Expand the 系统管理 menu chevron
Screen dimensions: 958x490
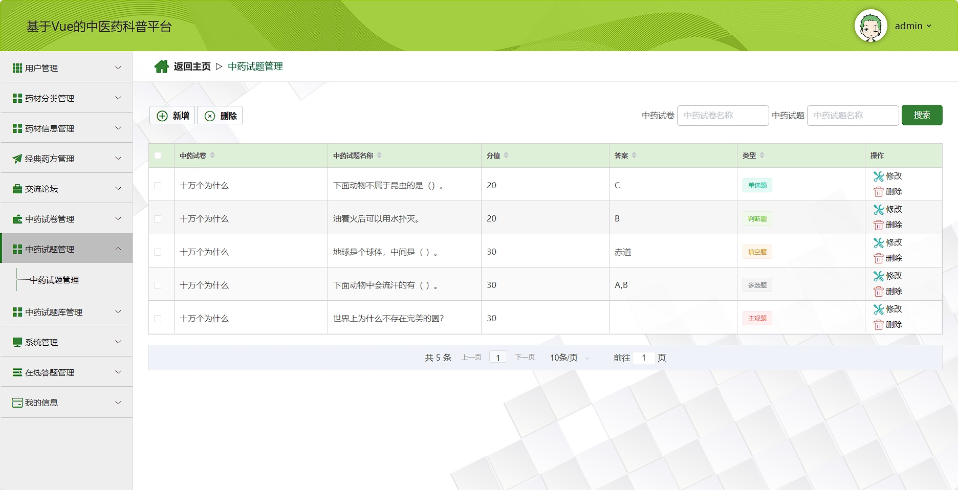pos(118,342)
